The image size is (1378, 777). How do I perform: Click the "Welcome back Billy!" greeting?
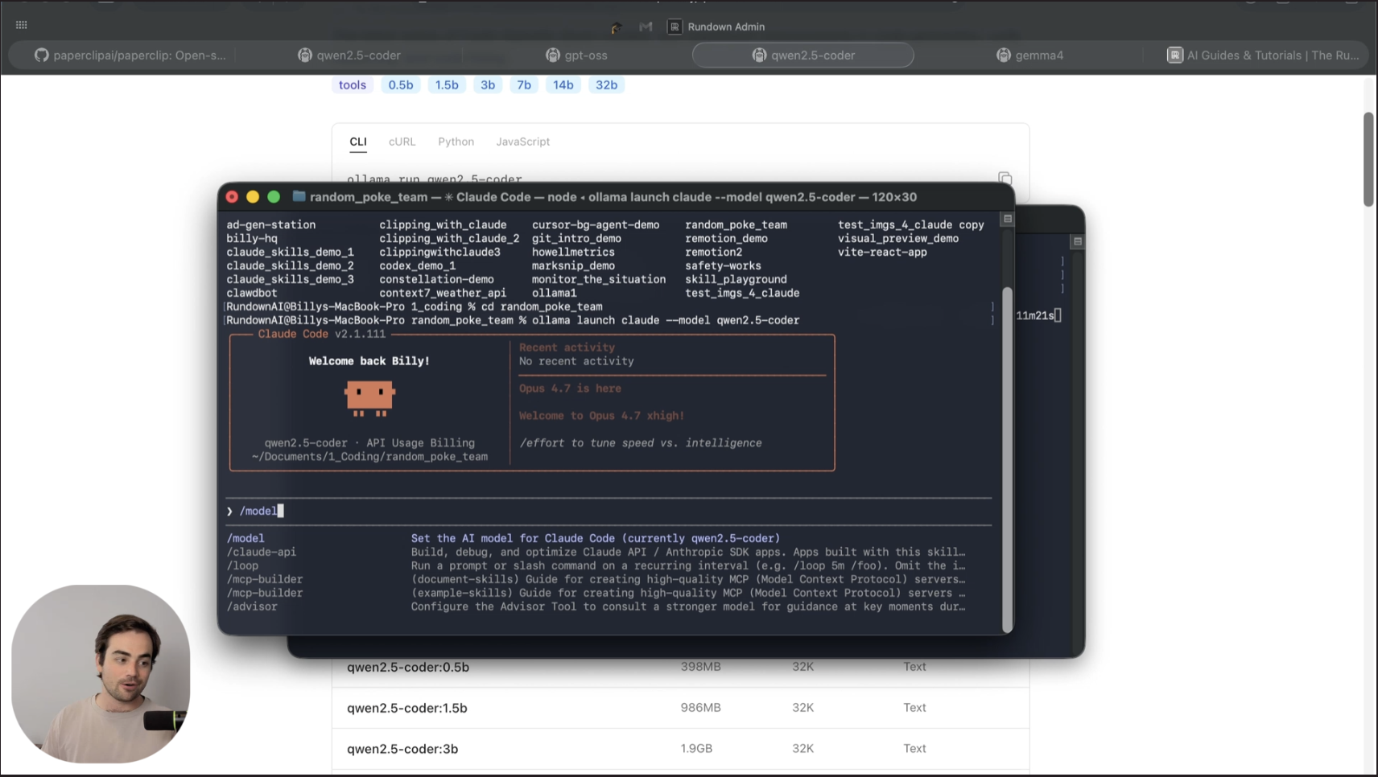[x=369, y=361]
